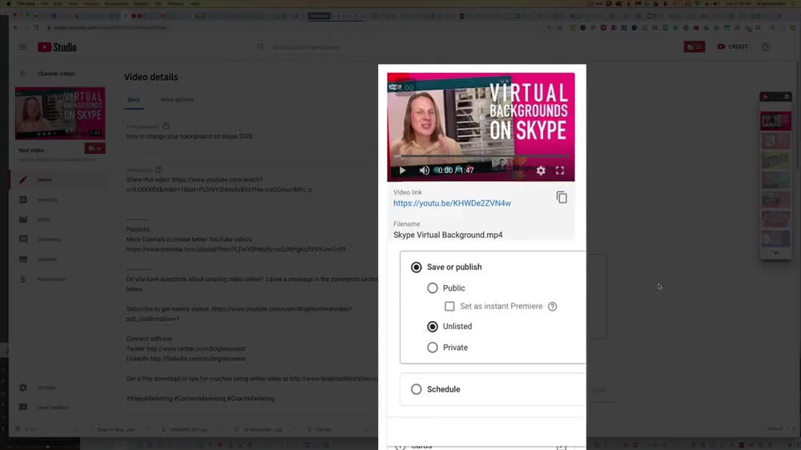Screen dimensions: 801x450
Task: Go back to Channel videos via arrow
Action: pyautogui.click(x=23, y=74)
